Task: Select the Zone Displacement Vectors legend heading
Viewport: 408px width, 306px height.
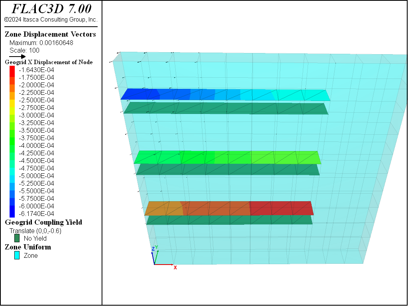Action: click(50, 34)
